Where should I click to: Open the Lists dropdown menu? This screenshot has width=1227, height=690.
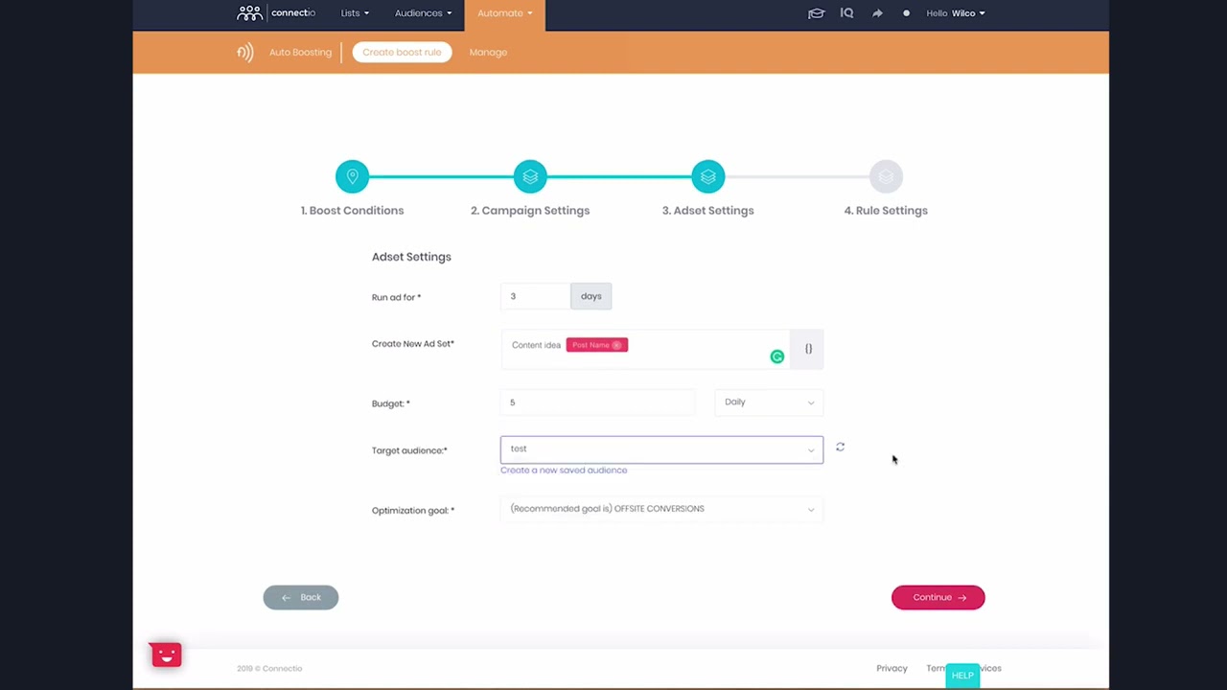point(355,13)
